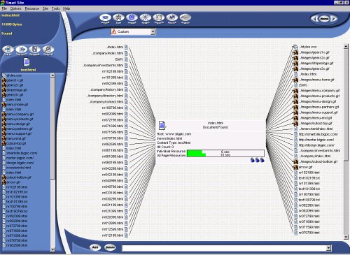Click http://smartsite.bigpic.com/ in the outgoing links
The height and width of the screenshot is (255, 350).
pos(318,134)
